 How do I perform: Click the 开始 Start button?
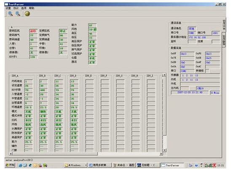(x=10, y=165)
